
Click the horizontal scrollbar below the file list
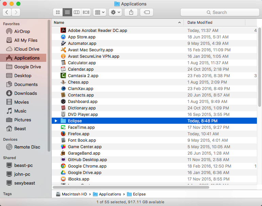click(x=131, y=187)
